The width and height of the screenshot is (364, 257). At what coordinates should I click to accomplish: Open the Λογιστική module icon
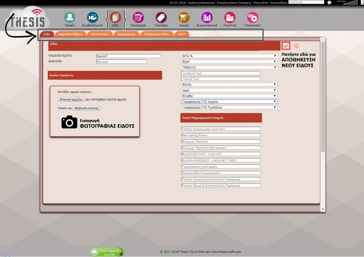click(230, 18)
